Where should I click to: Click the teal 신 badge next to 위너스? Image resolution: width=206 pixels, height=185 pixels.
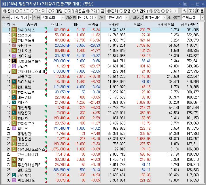14,102
